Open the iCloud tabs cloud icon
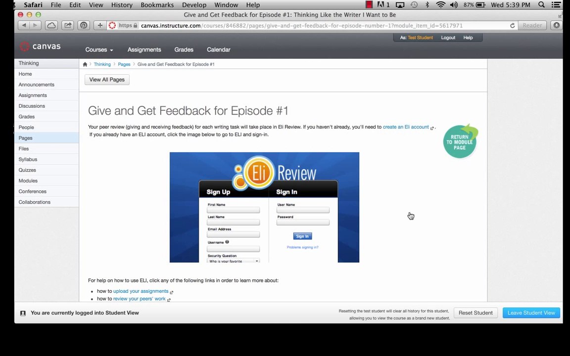 51,25
